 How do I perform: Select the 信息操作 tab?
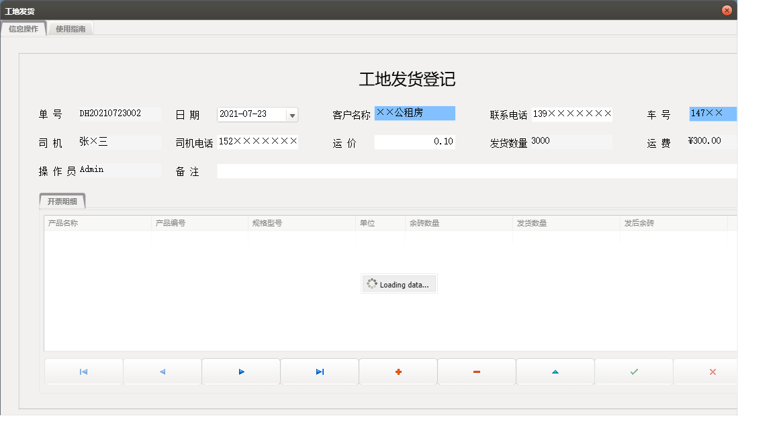point(24,29)
